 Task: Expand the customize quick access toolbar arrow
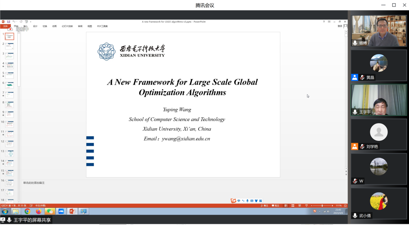[31, 22]
